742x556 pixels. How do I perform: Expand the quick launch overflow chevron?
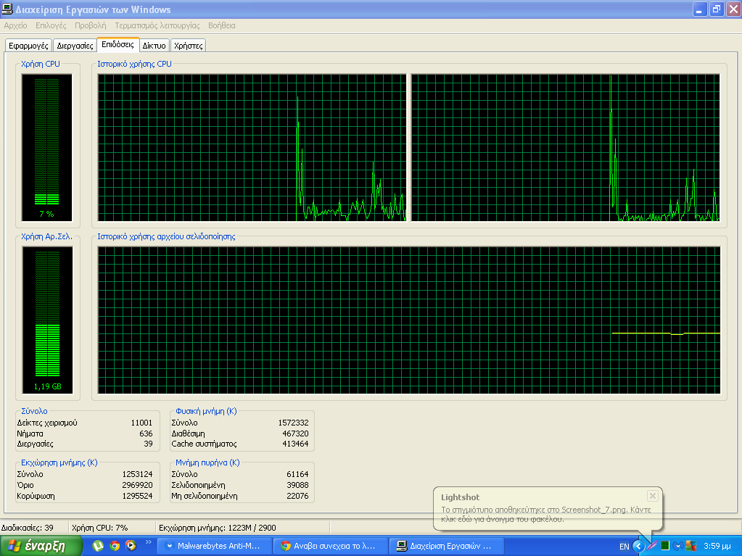tap(148, 542)
